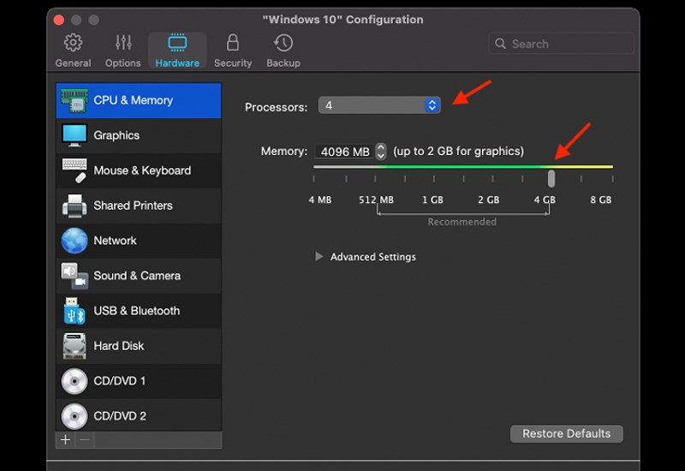Viewport: 685px width, 471px height.
Task: Expand Advanced Settings disclosure triangle
Action: tap(319, 256)
